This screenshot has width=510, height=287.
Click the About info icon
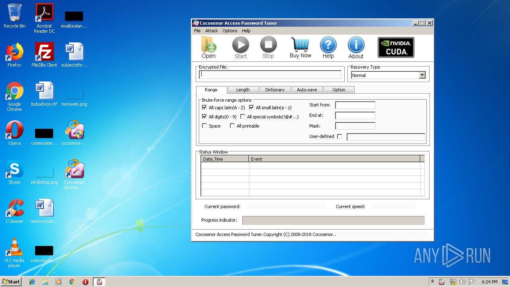click(x=356, y=47)
